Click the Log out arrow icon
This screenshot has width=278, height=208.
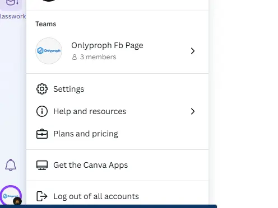tap(41, 196)
